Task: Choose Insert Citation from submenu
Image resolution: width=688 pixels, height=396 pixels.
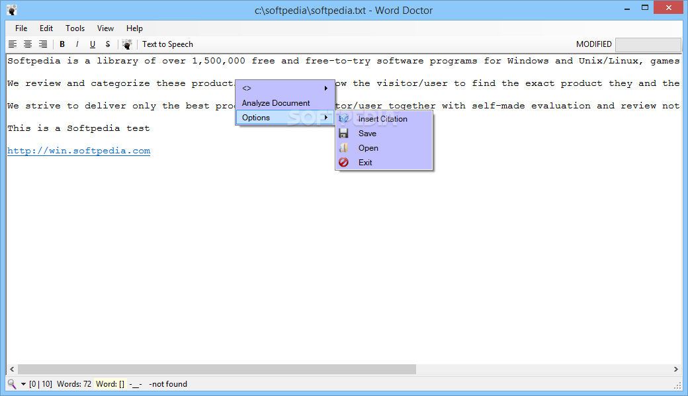Action: (384, 119)
